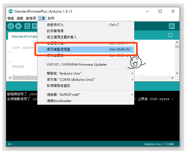187x154 pixels.
Task: Click 取得開發板資訊 menu entry
Action: tap(86, 86)
